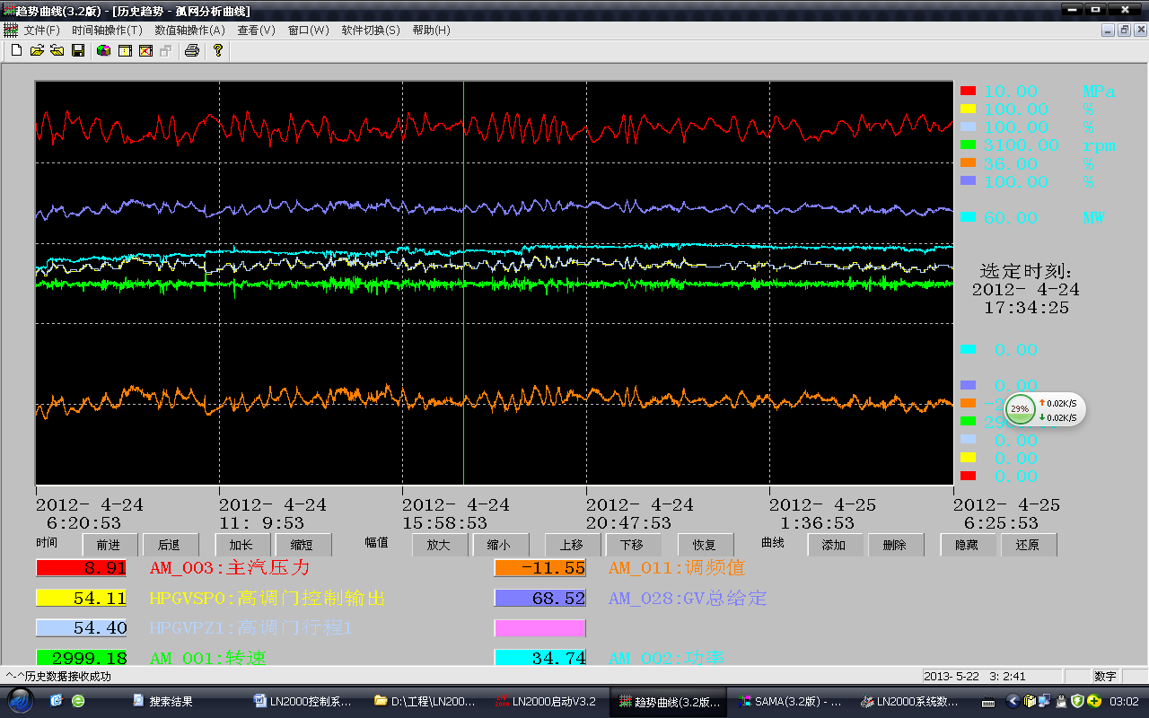Select the orange -11.55 value swatch
This screenshot has width=1149, height=718.
[539, 567]
